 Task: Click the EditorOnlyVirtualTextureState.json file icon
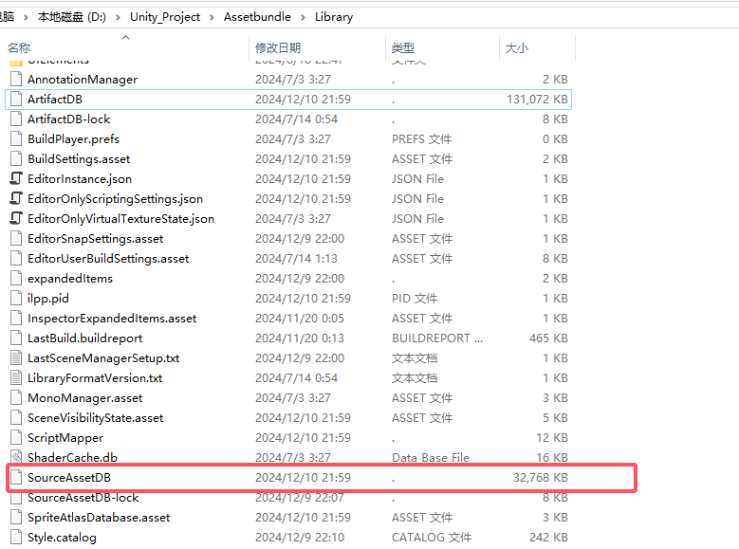(16, 218)
